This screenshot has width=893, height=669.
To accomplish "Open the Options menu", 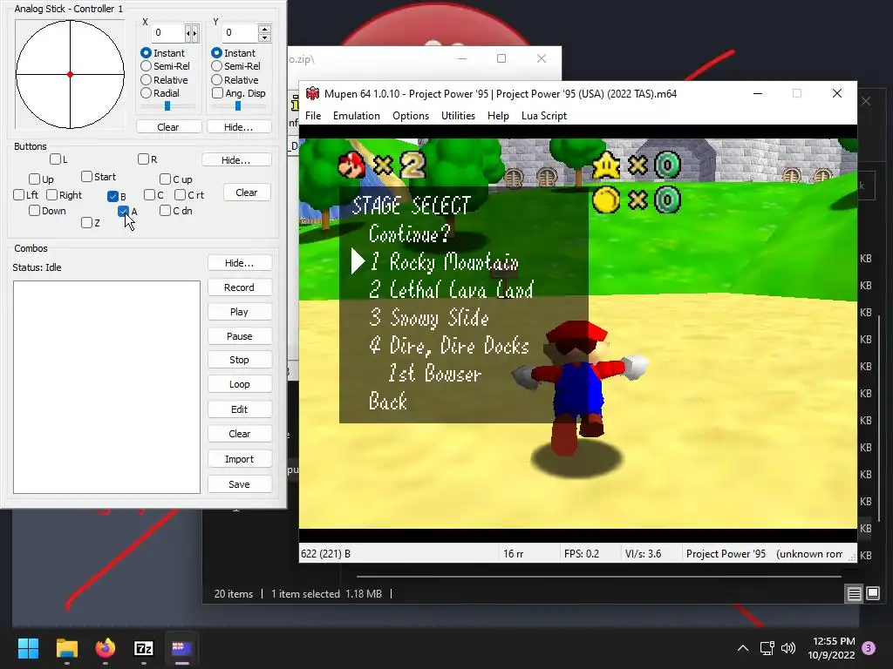I will 411,116.
